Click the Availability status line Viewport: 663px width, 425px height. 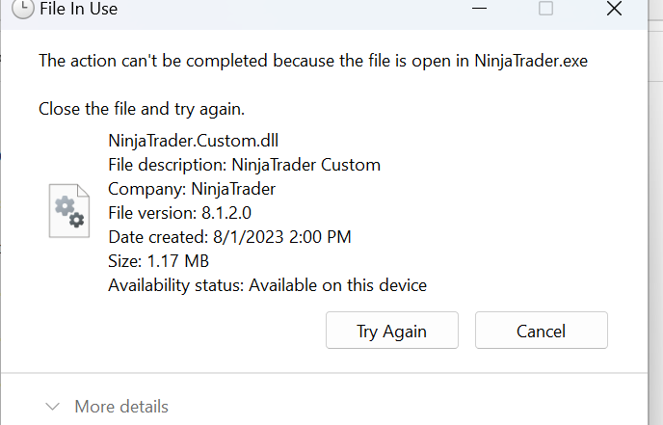(267, 285)
